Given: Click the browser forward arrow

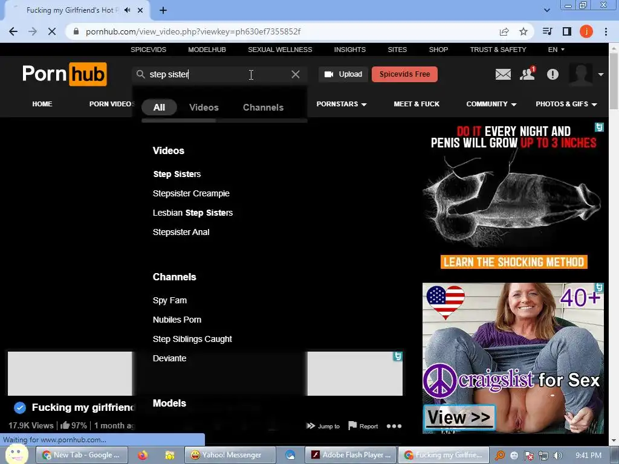Looking at the screenshot, I should pos(33,31).
